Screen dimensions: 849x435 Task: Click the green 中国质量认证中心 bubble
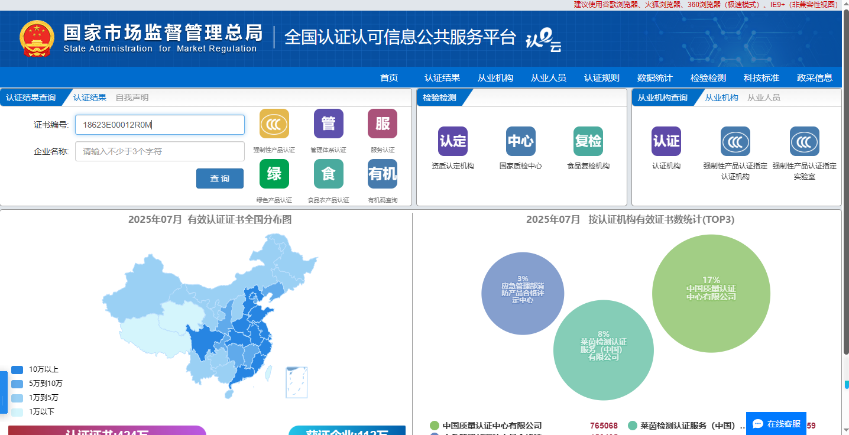pyautogui.click(x=711, y=294)
